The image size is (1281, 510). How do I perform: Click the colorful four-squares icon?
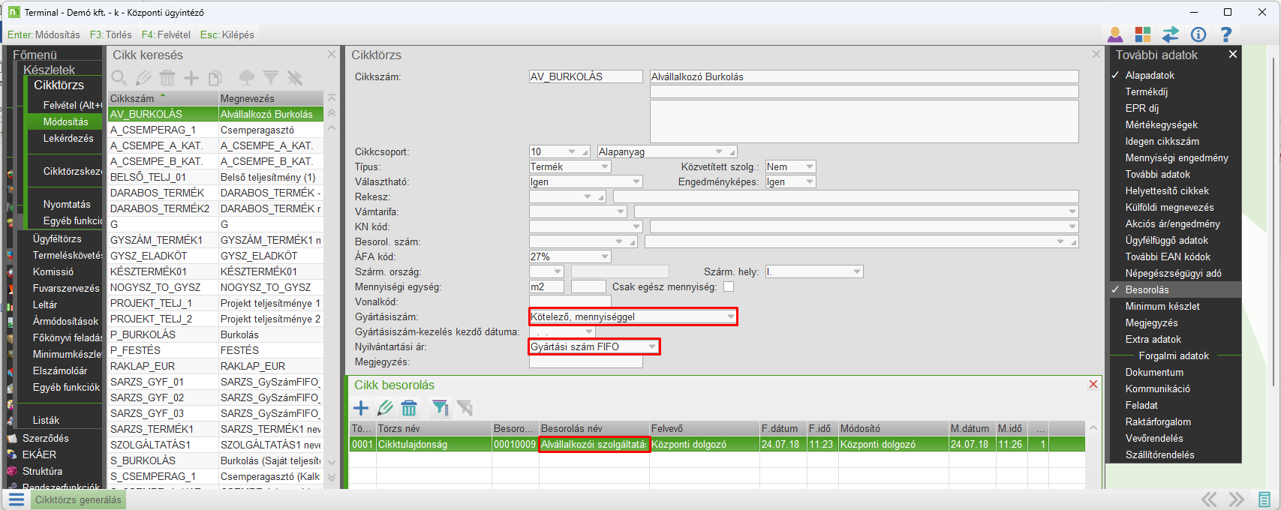(x=1143, y=34)
